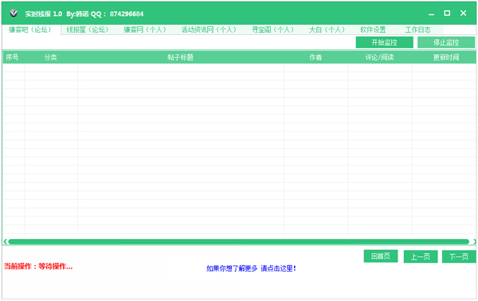Go to first page with 回首页

pyautogui.click(x=381, y=256)
